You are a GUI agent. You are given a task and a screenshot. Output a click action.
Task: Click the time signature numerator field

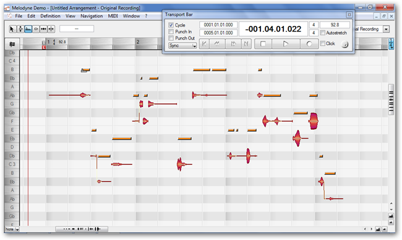point(314,25)
